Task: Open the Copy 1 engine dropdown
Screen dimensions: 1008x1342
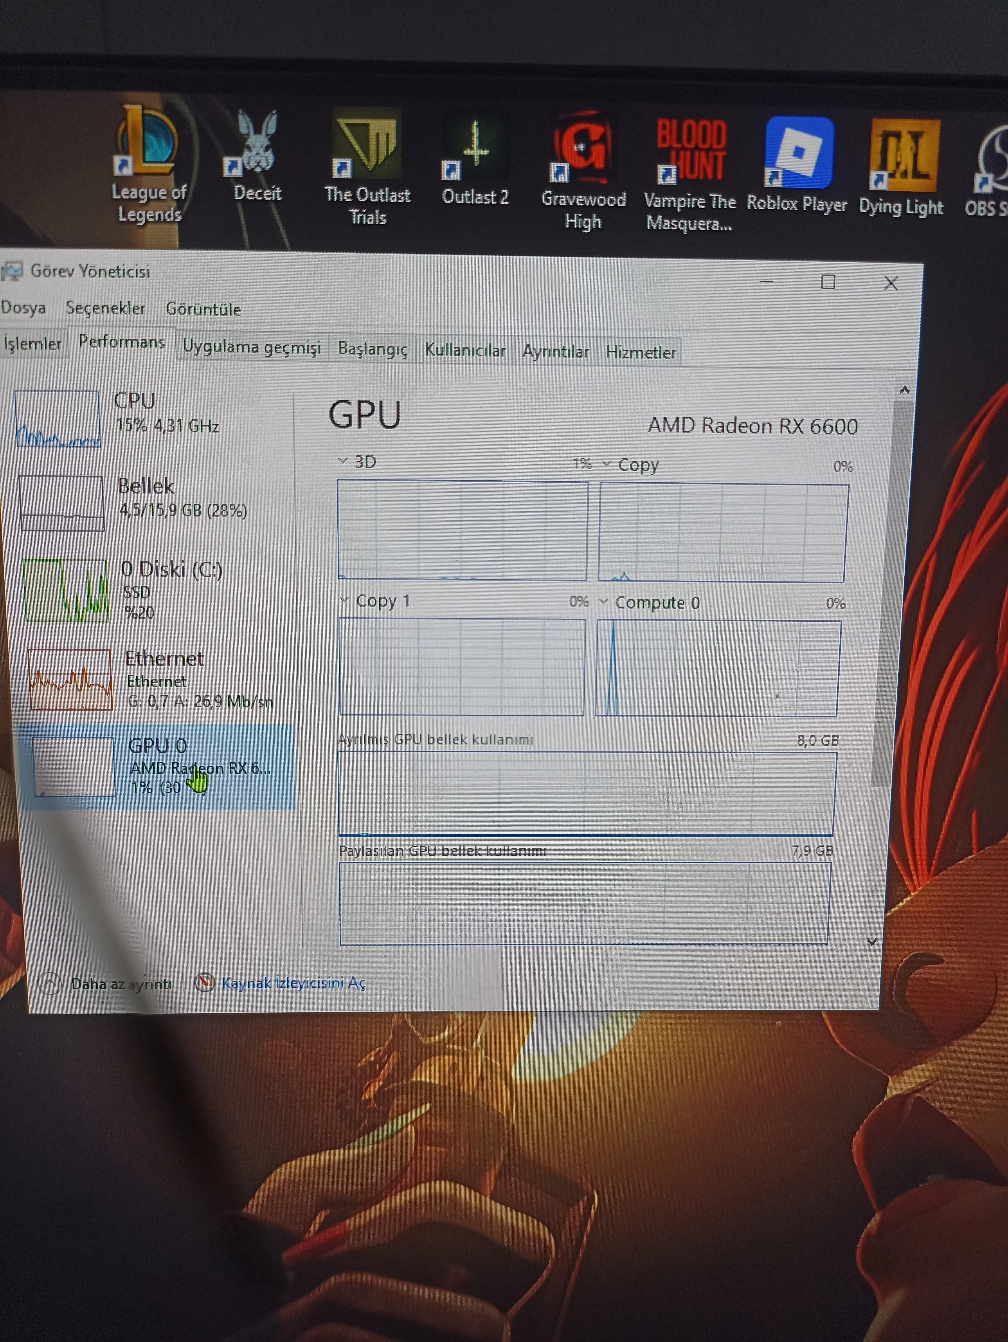Action: (x=345, y=600)
